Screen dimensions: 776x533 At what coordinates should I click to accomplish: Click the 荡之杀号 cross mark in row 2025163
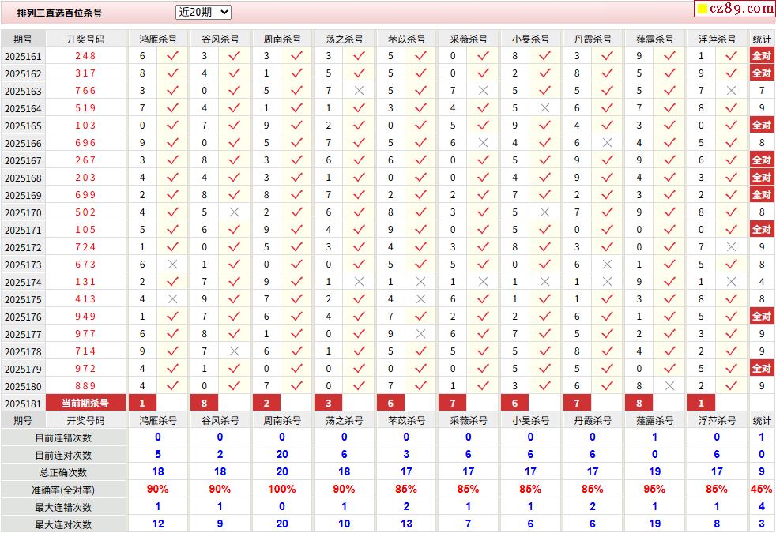(360, 91)
